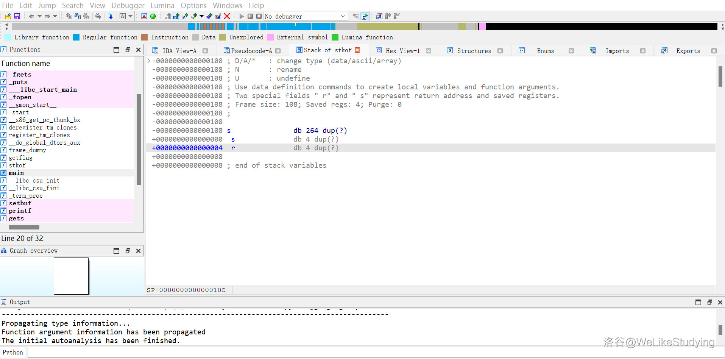Image resolution: width=725 pixels, height=359 pixels.
Task: Expand the text search A dropdown arrow
Action: pos(131,16)
